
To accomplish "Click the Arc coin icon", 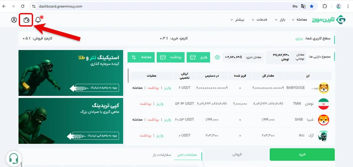I will tap(323, 136).
